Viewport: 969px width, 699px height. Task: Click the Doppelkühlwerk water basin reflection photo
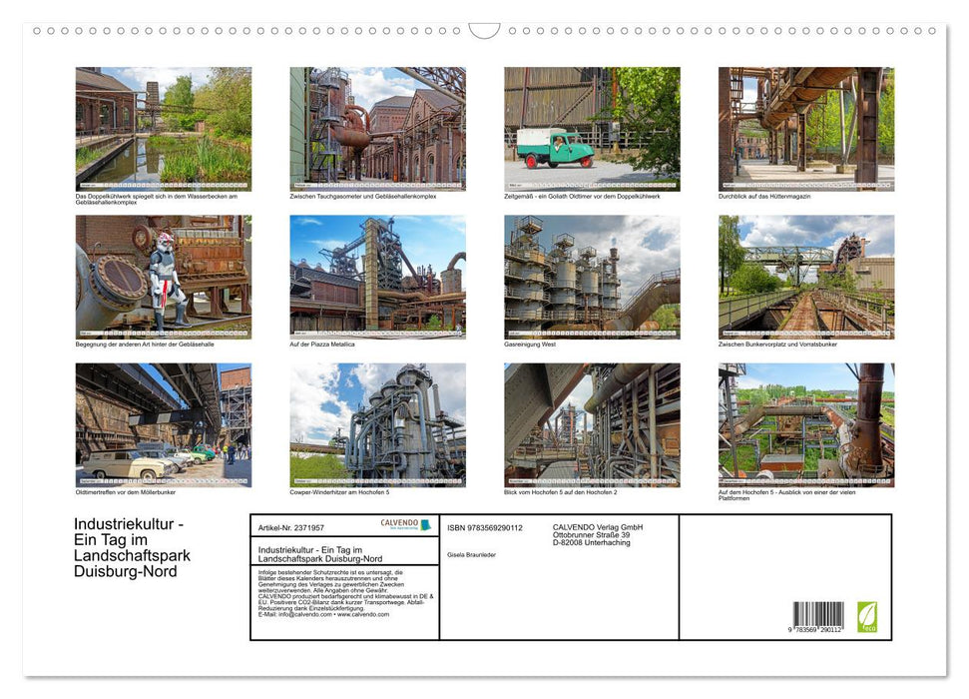[x=163, y=129]
